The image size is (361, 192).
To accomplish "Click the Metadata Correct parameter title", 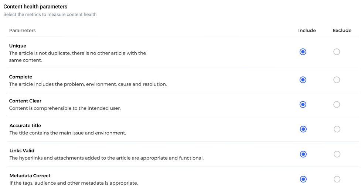I will tap(30, 176).
